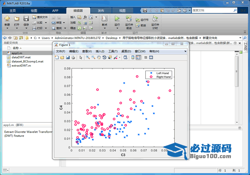
Task: Toggle the Edit Plot arrow tool
Action: [81, 57]
